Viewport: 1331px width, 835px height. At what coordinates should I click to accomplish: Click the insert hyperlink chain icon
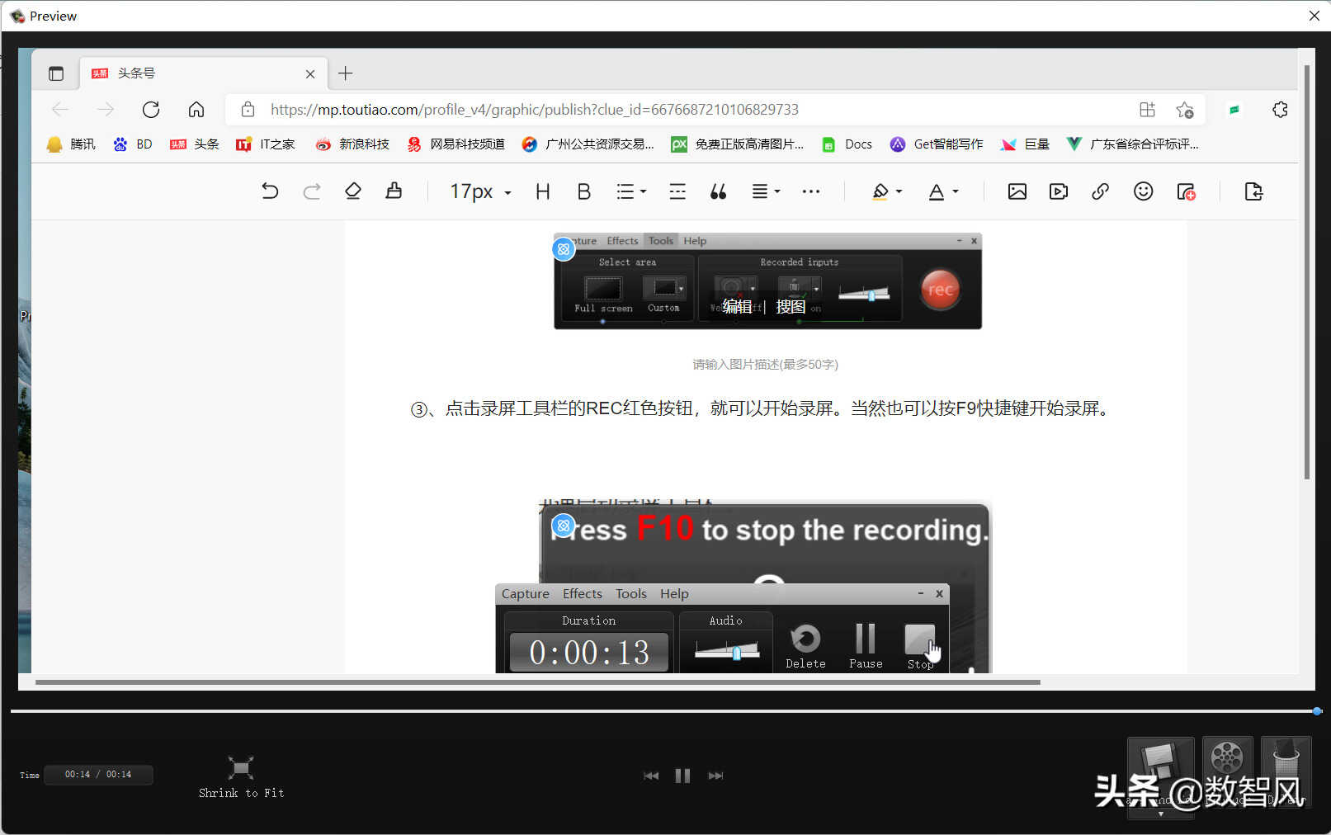[1100, 192]
